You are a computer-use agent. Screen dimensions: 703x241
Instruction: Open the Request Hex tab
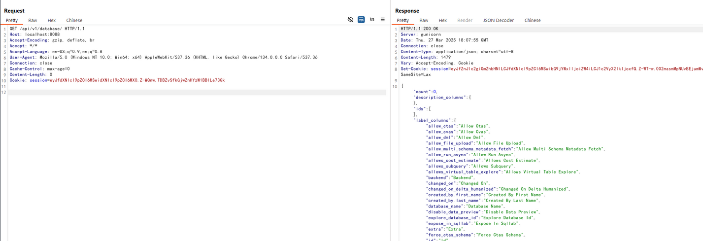52,20
